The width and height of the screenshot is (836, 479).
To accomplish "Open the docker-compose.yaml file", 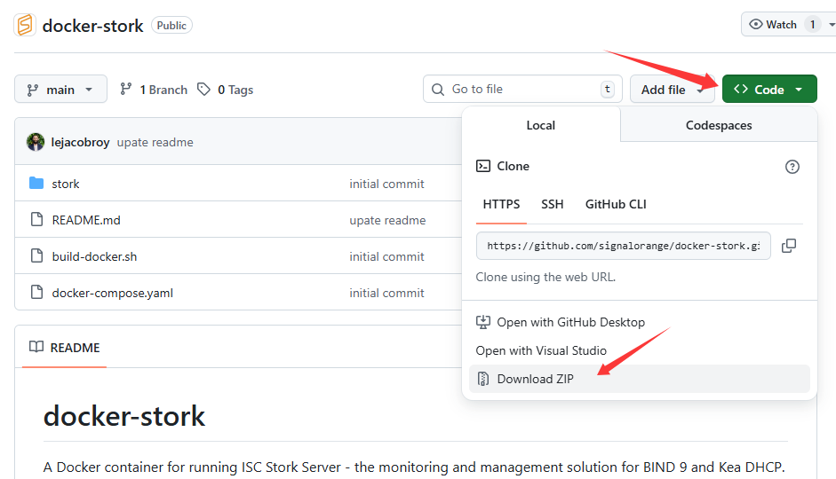I will tap(113, 293).
